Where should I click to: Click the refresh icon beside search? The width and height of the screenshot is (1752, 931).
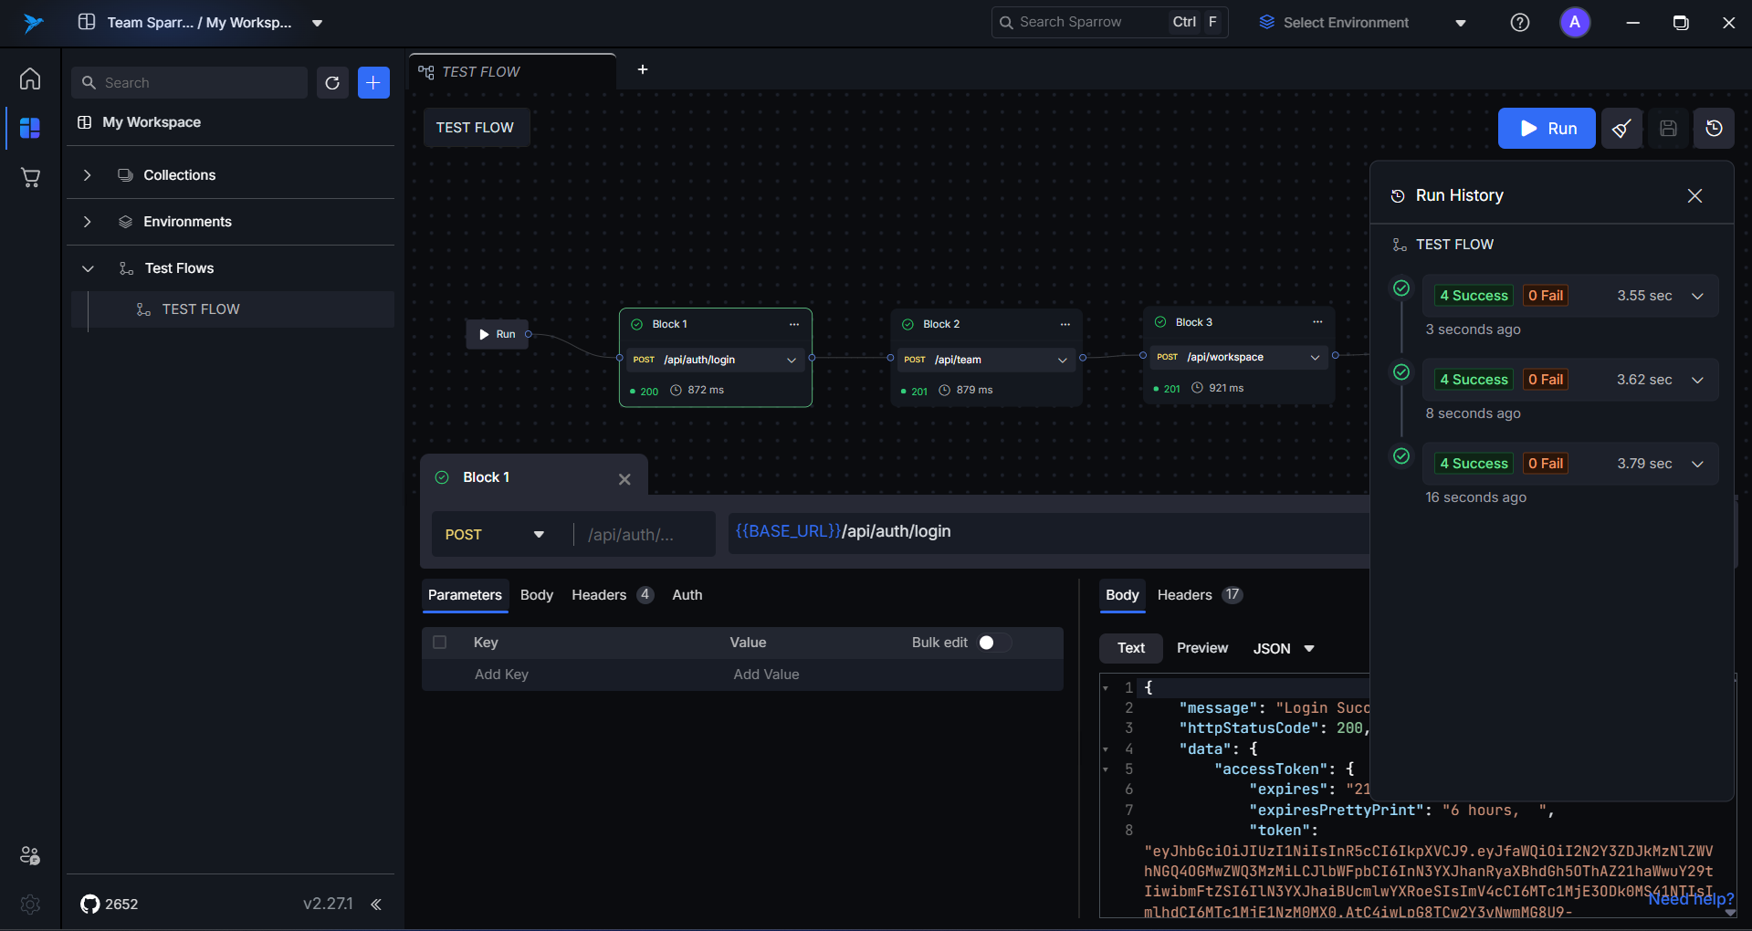coord(332,83)
